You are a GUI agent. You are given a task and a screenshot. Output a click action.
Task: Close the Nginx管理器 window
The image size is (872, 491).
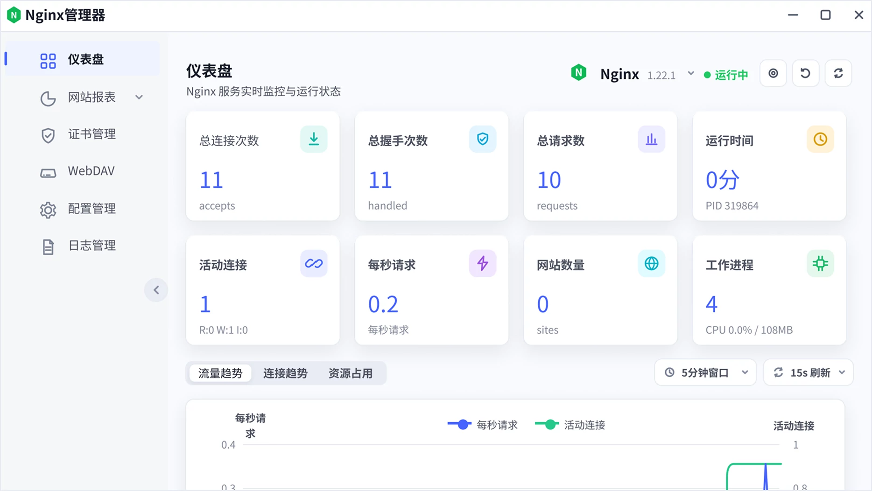click(858, 15)
